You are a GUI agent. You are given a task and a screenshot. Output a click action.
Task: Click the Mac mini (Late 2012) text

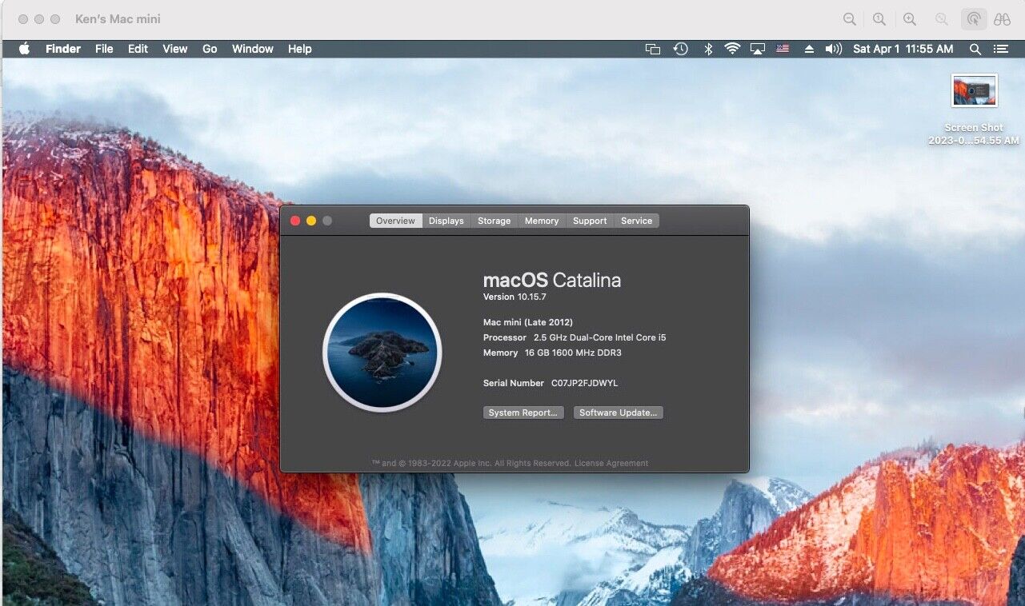tap(528, 322)
